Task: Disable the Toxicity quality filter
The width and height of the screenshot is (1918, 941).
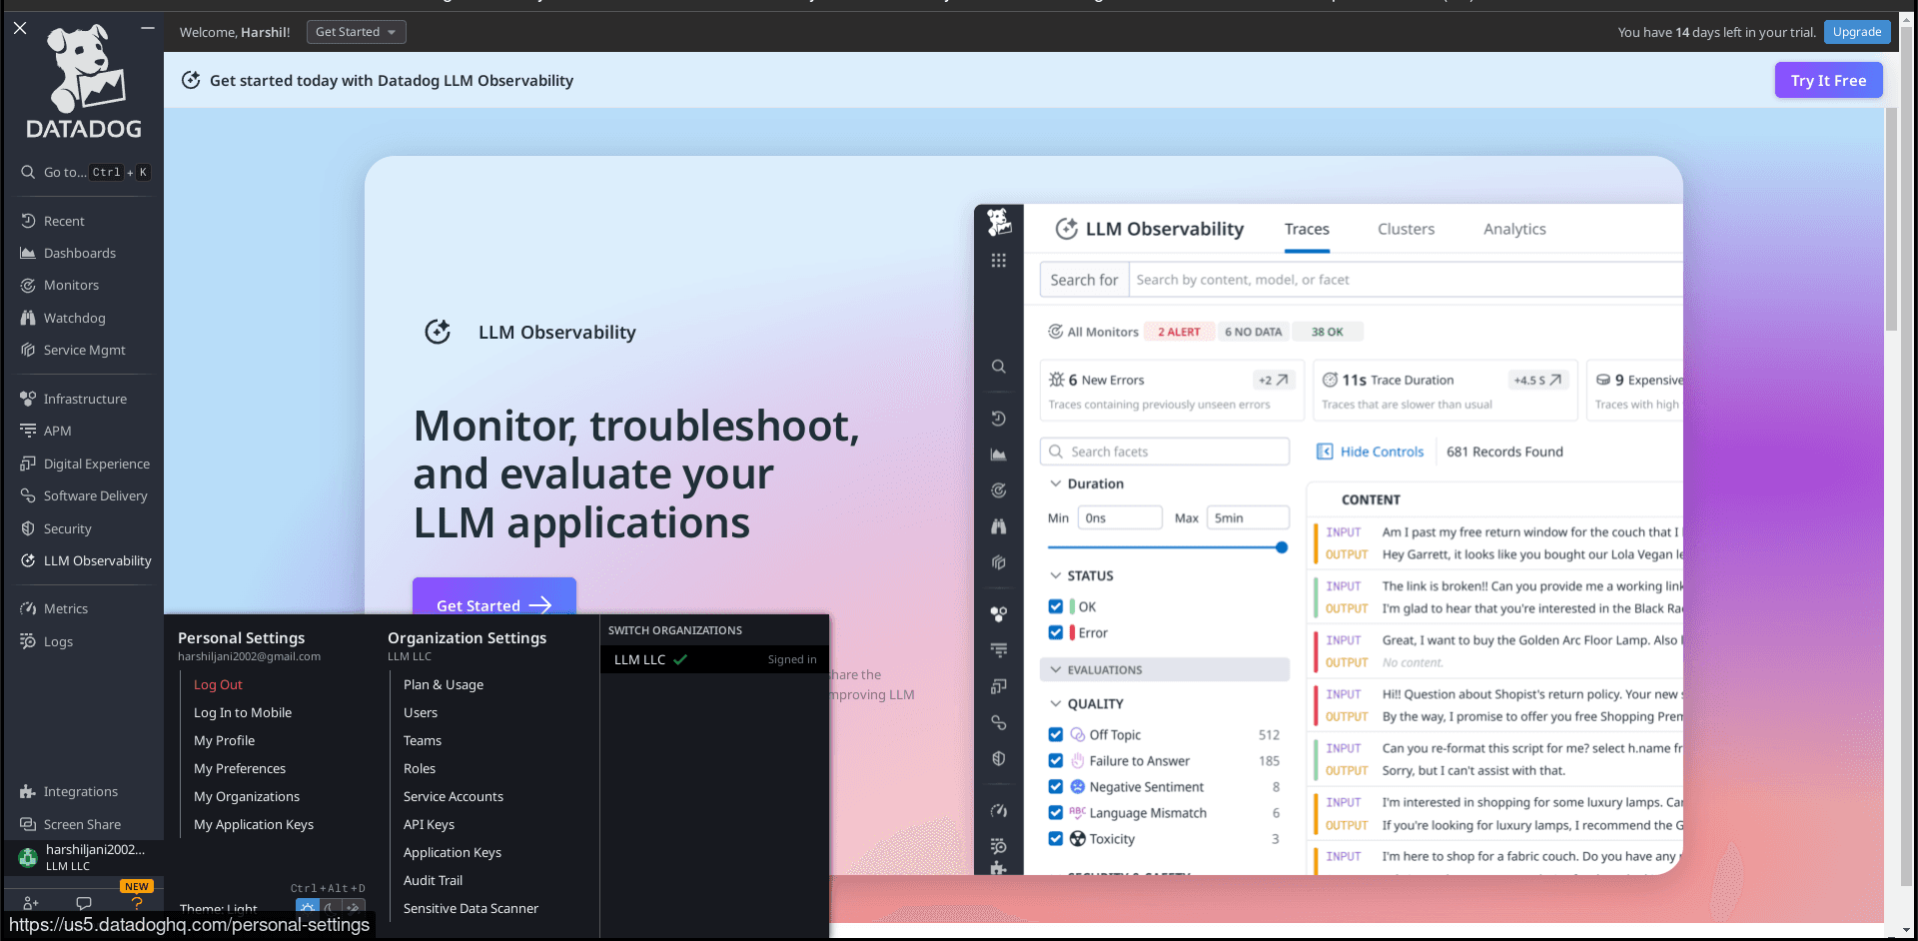Action: click(1056, 838)
